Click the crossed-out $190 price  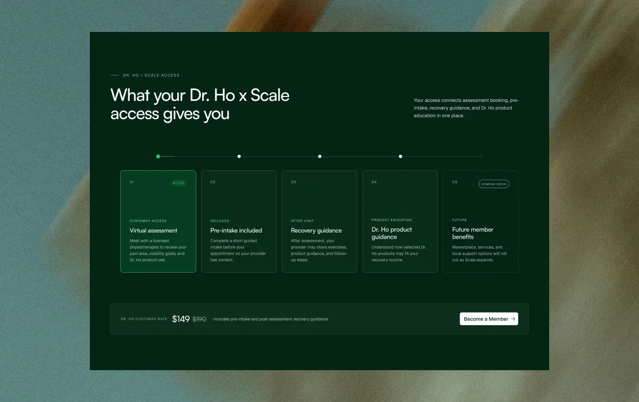[200, 319]
